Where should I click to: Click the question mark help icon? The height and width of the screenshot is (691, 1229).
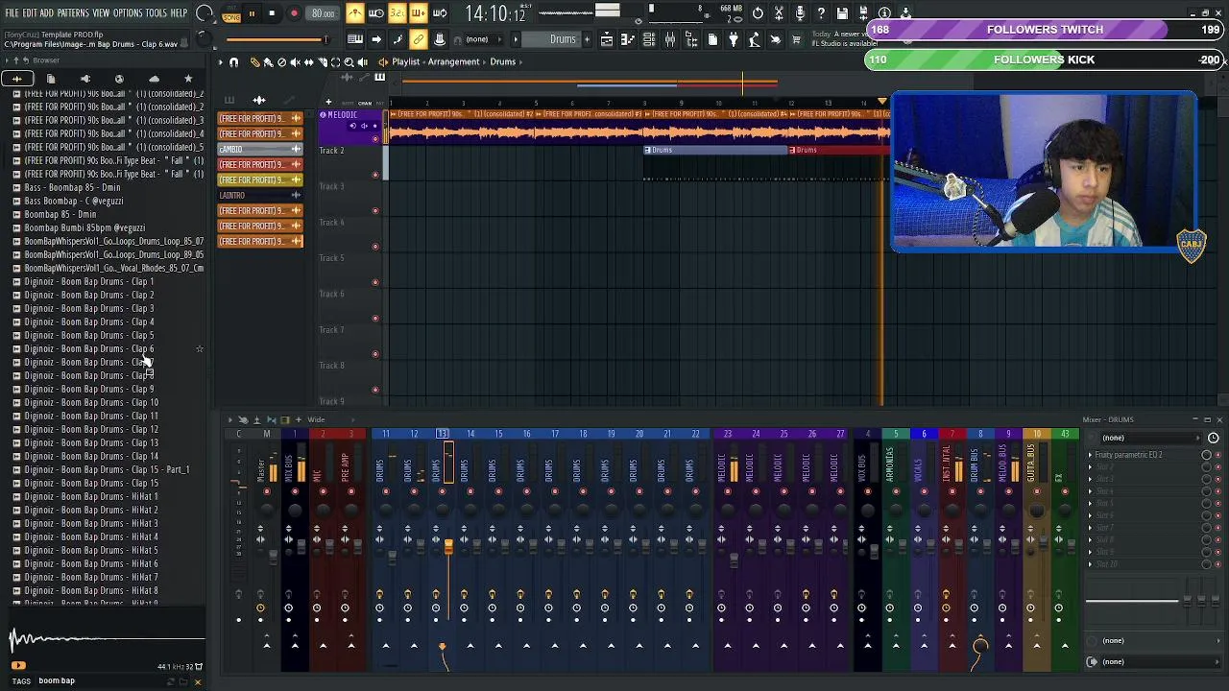(x=821, y=13)
